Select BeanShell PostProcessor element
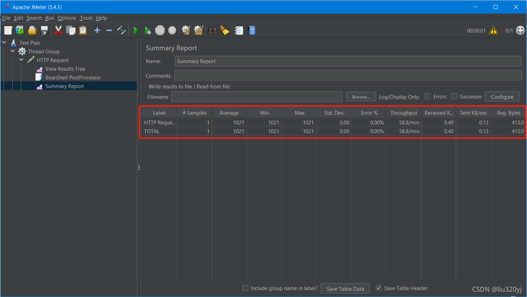The height and width of the screenshot is (297, 527). (73, 77)
